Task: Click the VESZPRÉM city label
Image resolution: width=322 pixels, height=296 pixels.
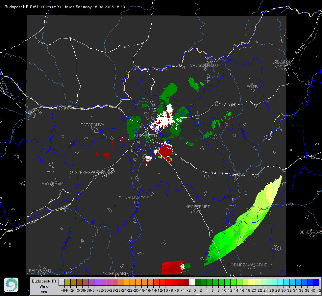Action: (53, 183)
